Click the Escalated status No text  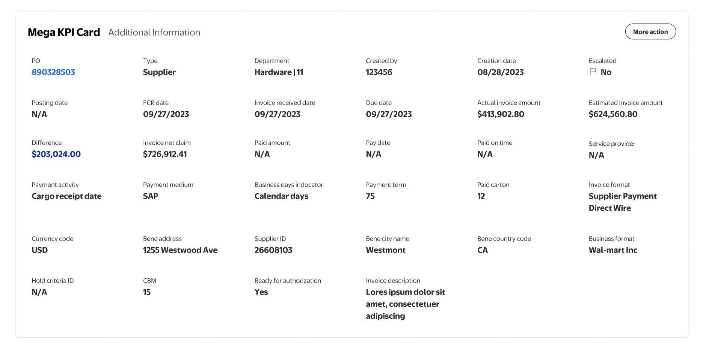point(606,72)
